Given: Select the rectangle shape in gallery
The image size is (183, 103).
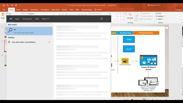Looking at the screenshot, I should point(118,14).
